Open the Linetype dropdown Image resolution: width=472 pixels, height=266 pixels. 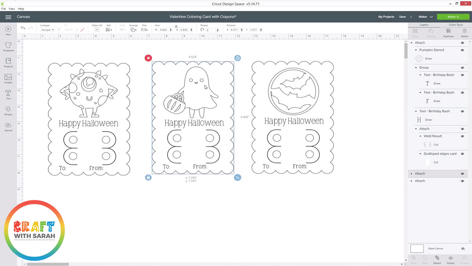pyautogui.click(x=48, y=30)
